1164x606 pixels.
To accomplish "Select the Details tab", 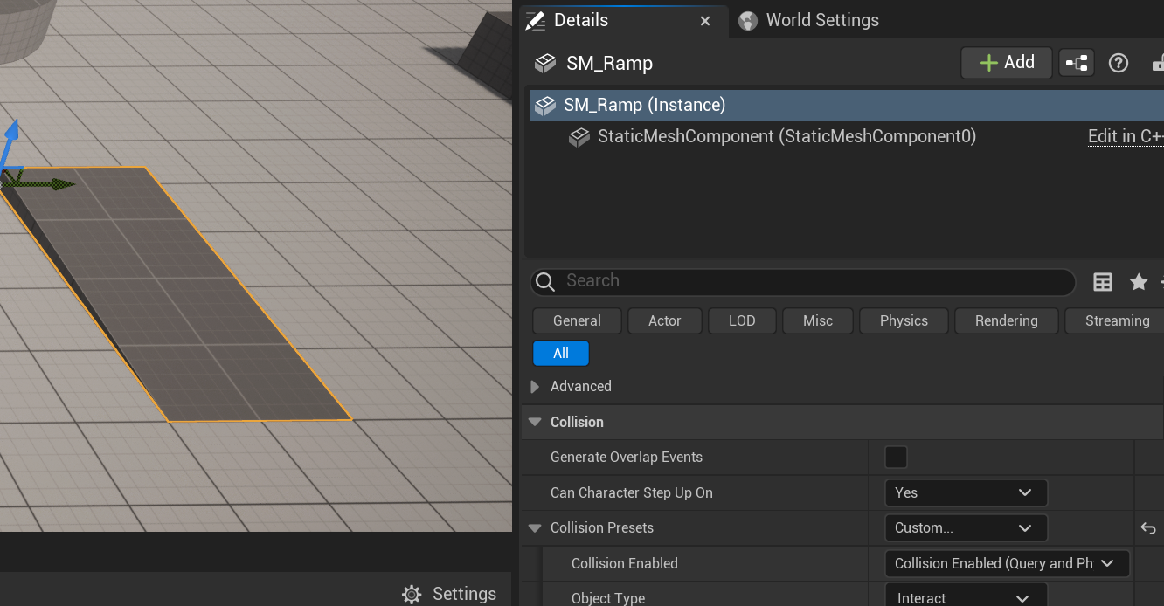I will coord(581,20).
